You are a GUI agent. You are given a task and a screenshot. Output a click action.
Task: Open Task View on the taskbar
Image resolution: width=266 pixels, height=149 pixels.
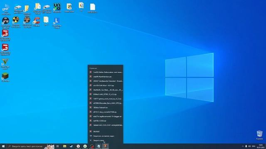coord(57,146)
